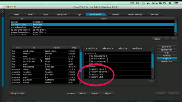The width and height of the screenshot is (182, 102).
Task: Select the file workspace field row
Action: pyautogui.click(x=45, y=51)
